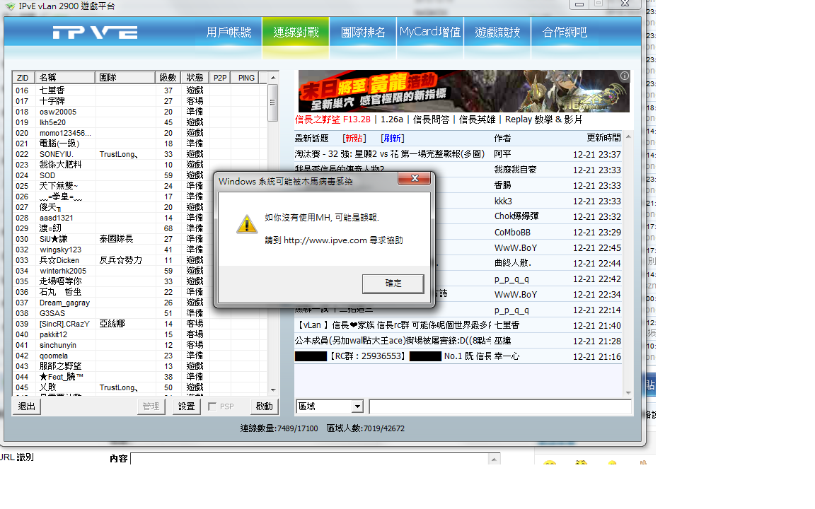The width and height of the screenshot is (815, 509).
Task: Open the 團隊排名 tab
Action: [363, 33]
